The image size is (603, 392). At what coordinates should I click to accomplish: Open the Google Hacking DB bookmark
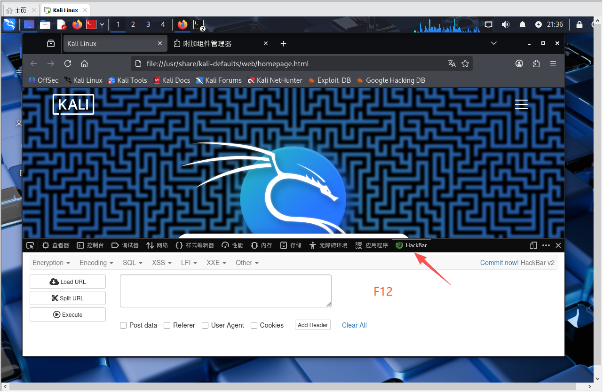point(391,80)
